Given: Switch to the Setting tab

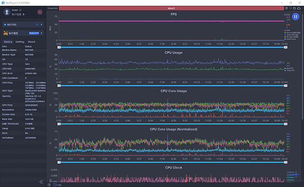Looking at the screenshot, I should click(x=20, y=42).
